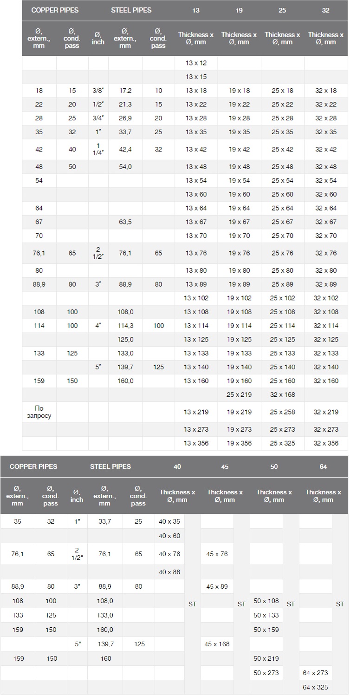Click the 25 x 219 cell
350x696 pixels.
click(239, 394)
